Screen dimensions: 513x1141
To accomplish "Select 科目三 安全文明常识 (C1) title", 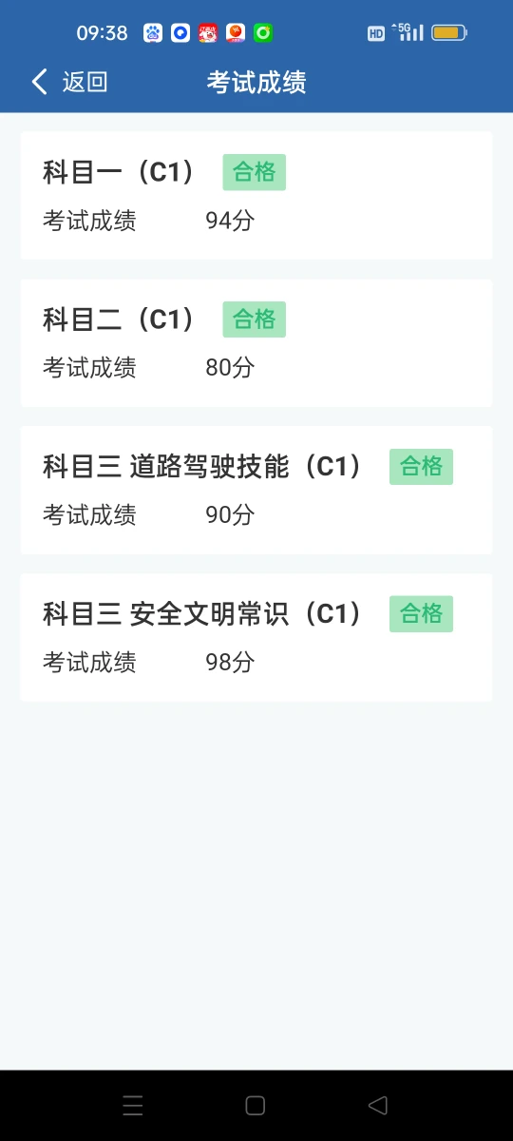I will pos(203,614).
